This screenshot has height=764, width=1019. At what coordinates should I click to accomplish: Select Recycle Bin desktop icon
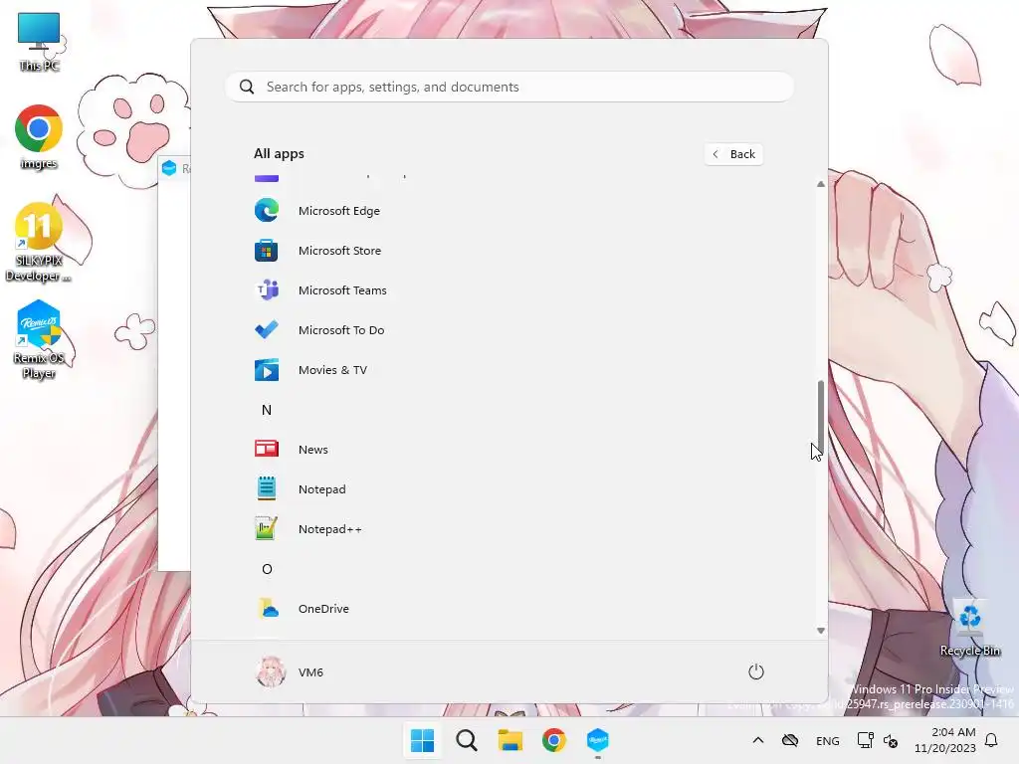point(969,629)
